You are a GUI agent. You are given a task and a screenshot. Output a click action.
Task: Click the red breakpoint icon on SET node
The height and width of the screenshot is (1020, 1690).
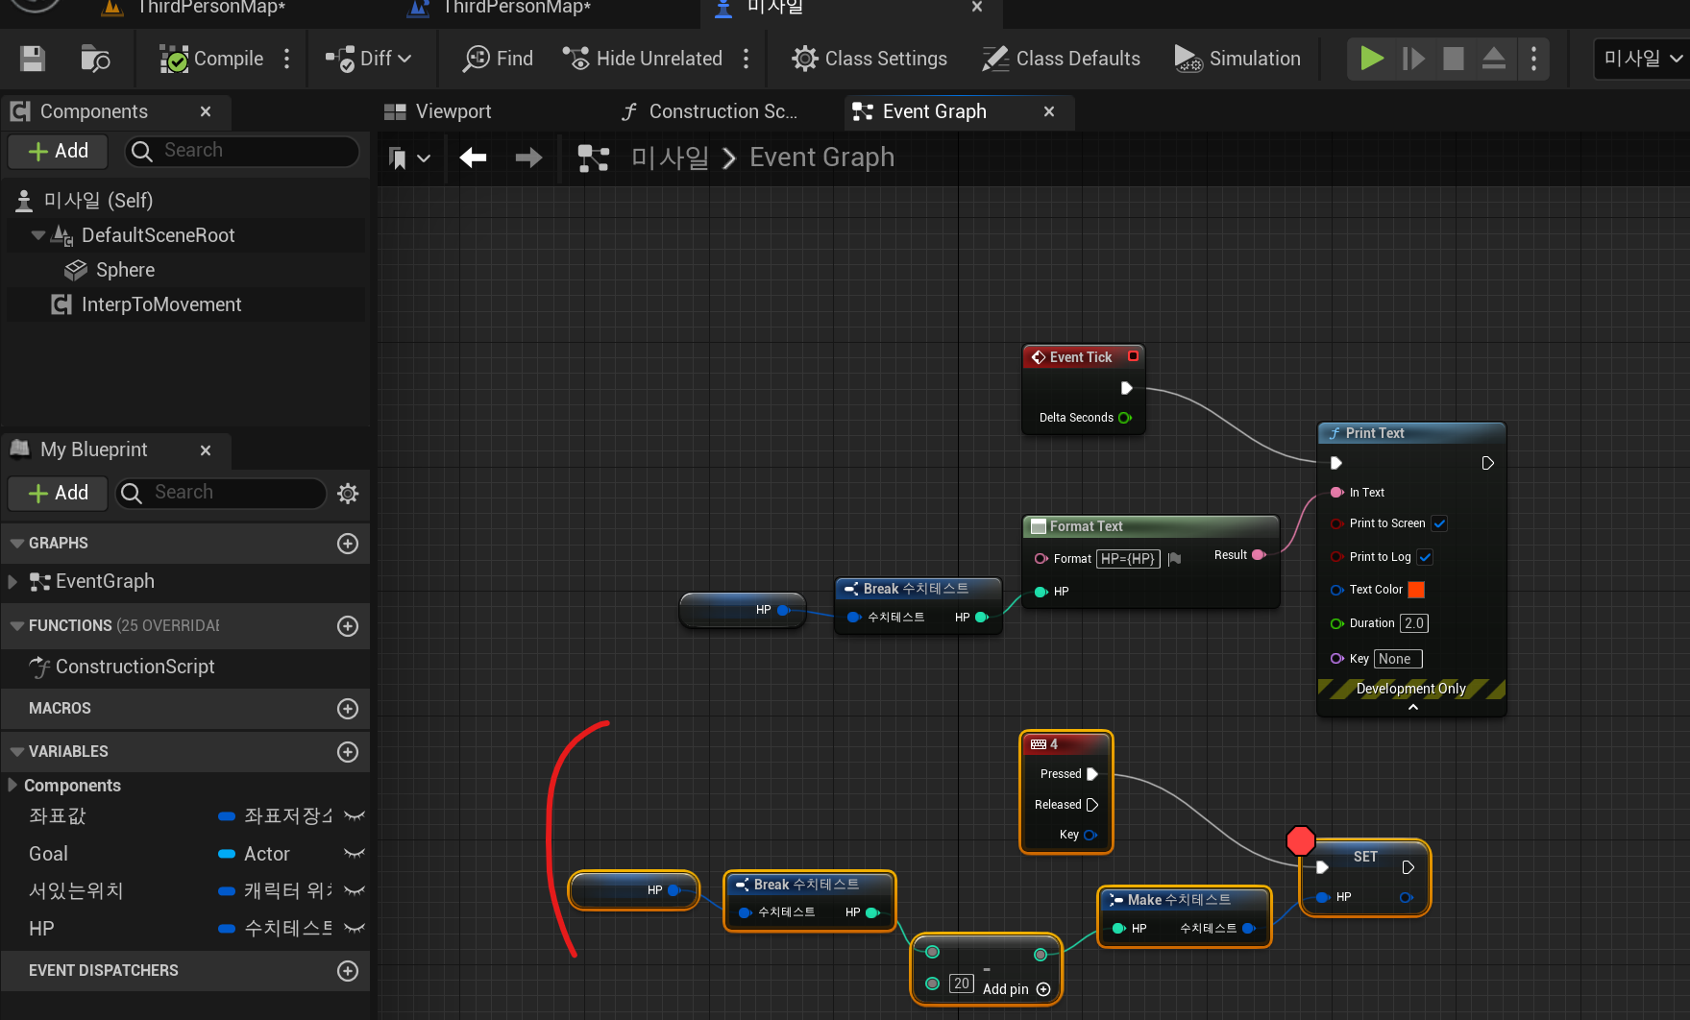[x=1300, y=840]
